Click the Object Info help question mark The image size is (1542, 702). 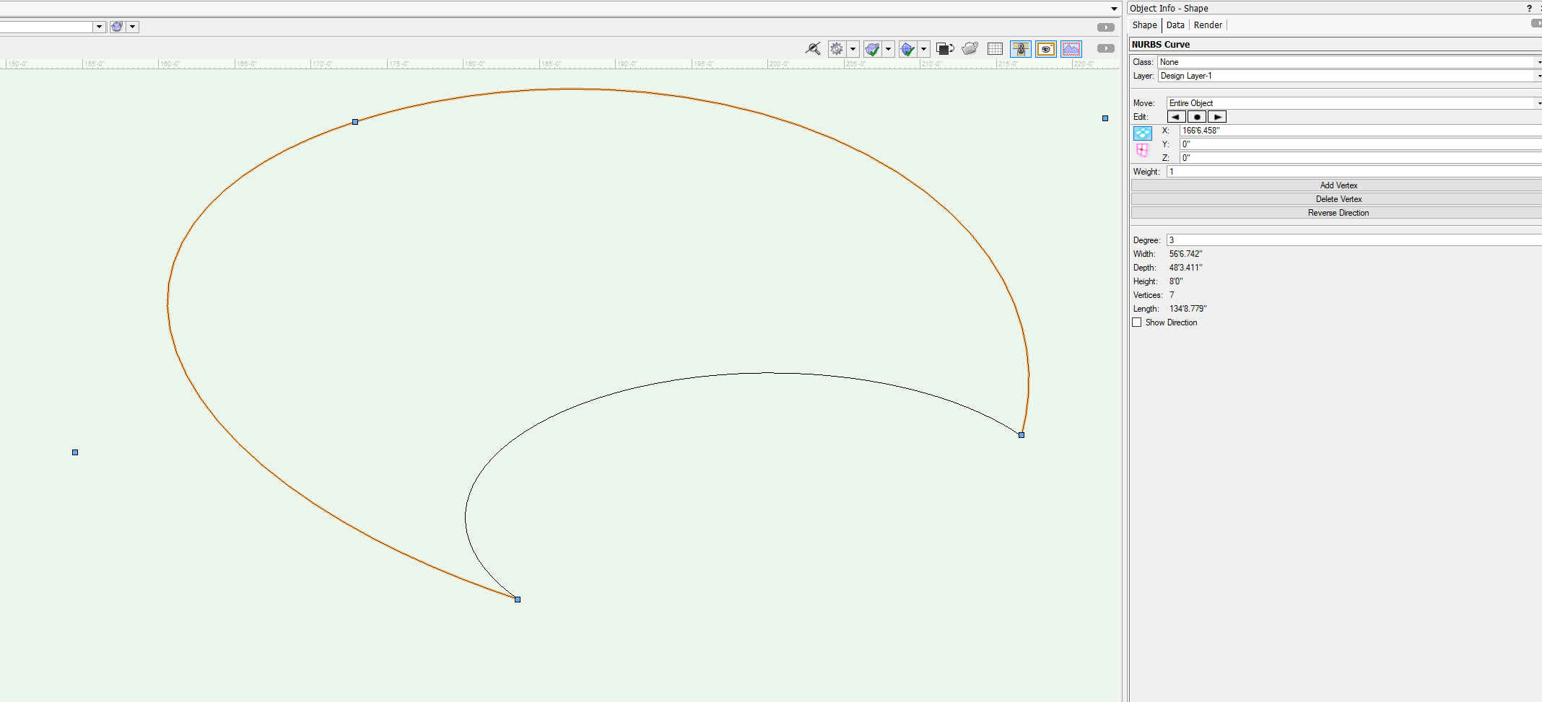point(1529,8)
